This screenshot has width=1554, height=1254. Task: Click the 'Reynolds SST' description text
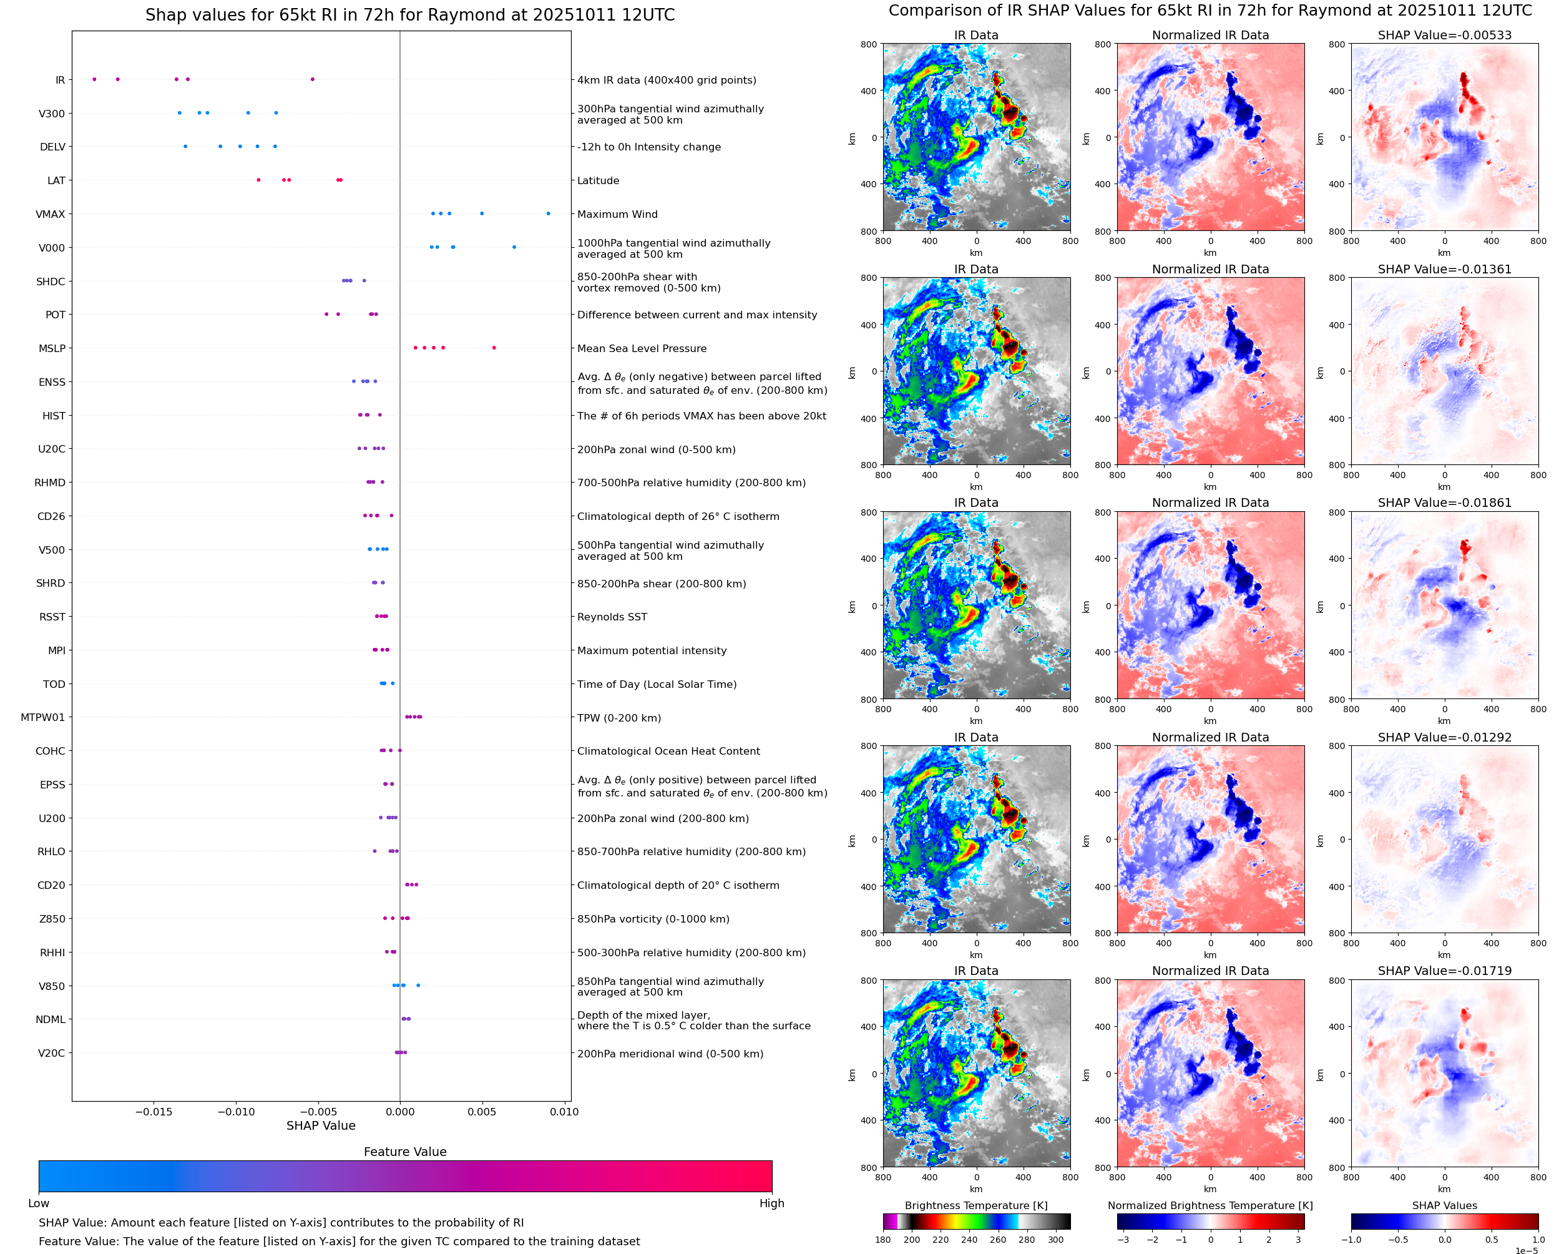click(612, 617)
